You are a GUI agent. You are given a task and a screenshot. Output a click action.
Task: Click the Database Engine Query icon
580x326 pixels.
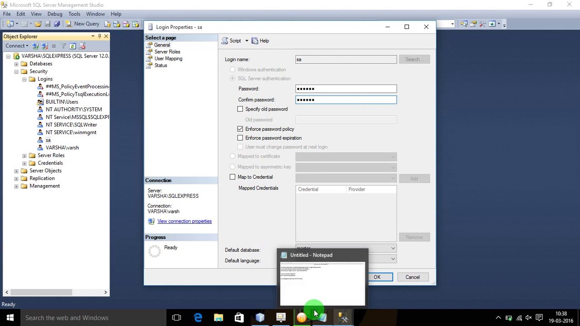point(107,24)
